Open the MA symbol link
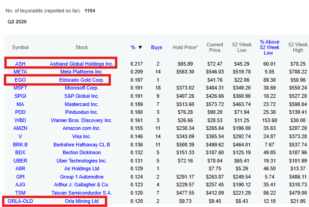 coord(20,104)
